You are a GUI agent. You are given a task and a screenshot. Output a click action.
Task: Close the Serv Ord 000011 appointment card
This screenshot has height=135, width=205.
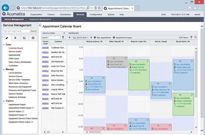tap(170, 84)
